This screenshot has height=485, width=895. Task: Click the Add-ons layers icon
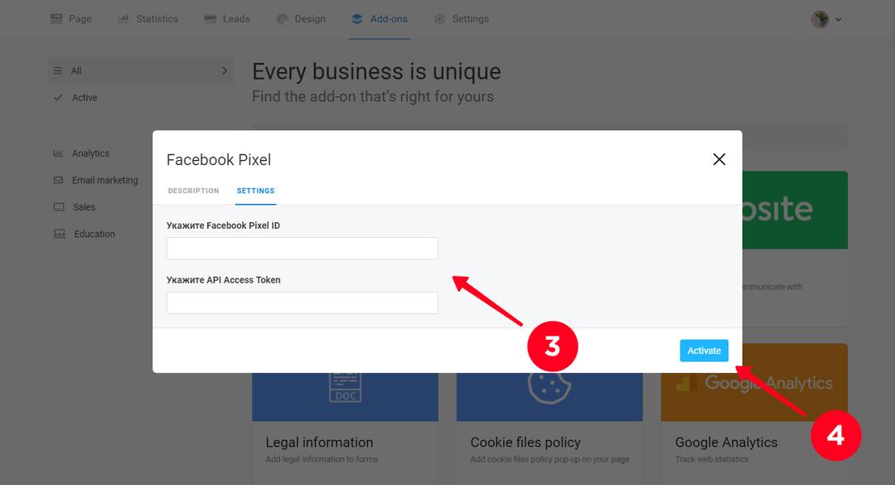(x=357, y=19)
